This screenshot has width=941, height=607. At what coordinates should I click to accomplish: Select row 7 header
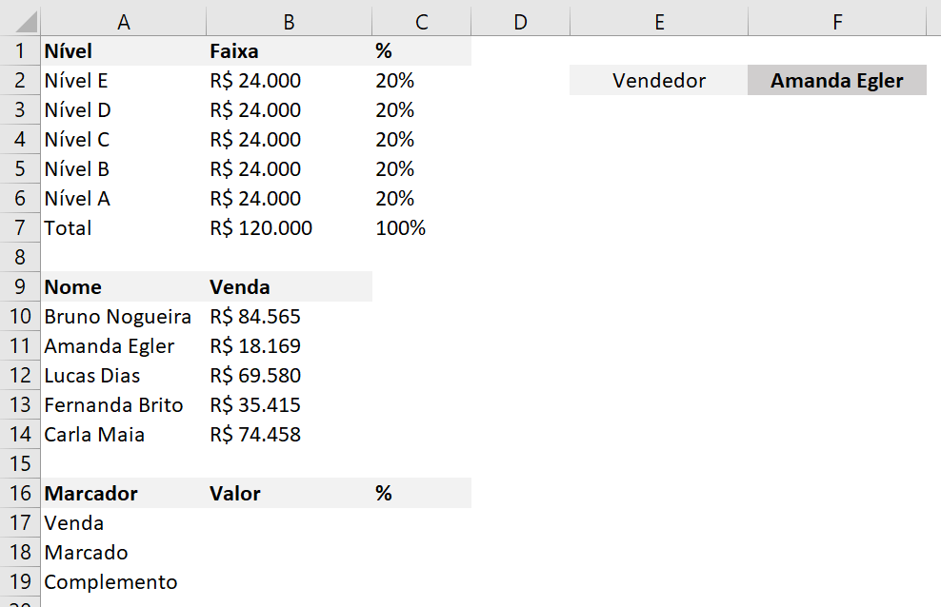tap(20, 227)
